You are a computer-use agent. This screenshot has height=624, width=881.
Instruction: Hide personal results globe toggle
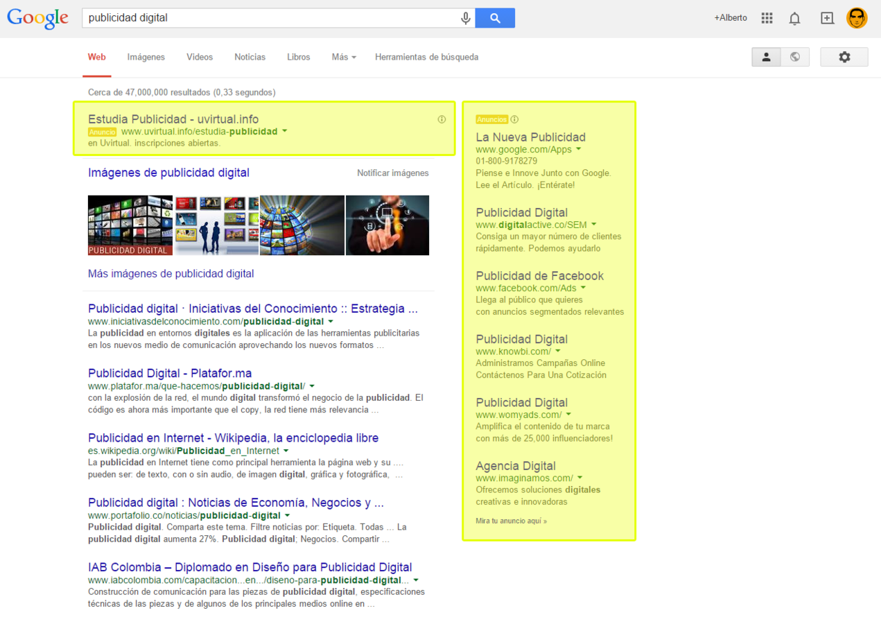tap(795, 57)
